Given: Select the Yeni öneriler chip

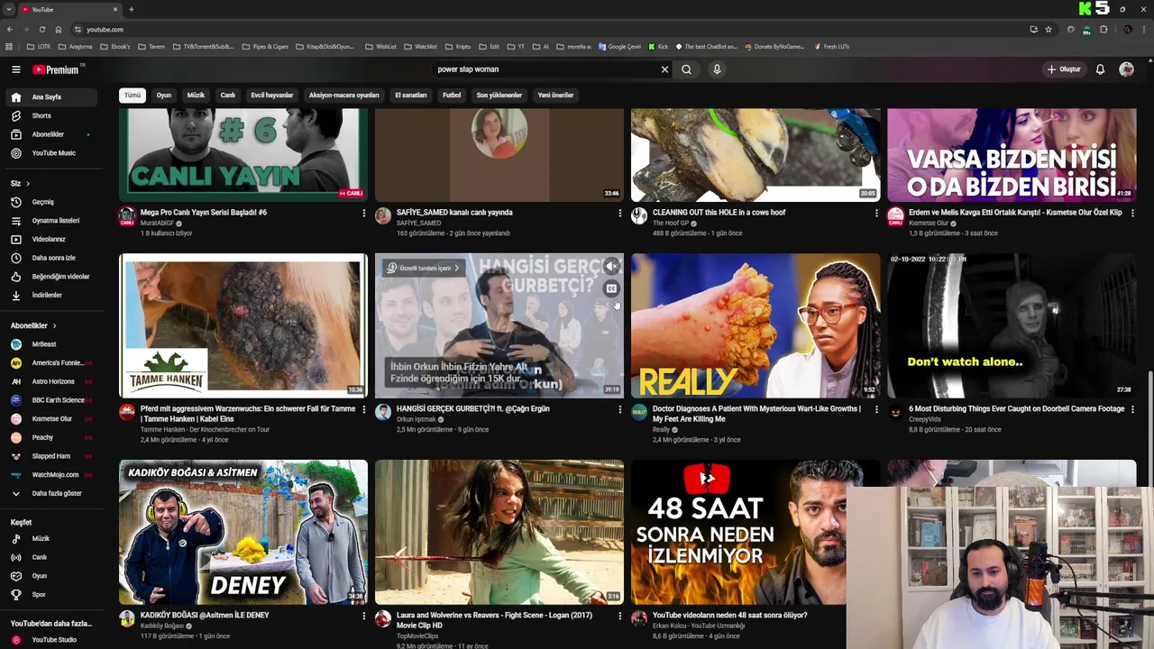Looking at the screenshot, I should [555, 95].
